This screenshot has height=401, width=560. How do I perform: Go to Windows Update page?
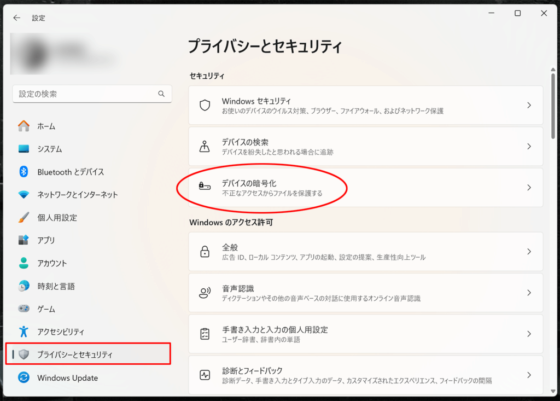coord(67,377)
